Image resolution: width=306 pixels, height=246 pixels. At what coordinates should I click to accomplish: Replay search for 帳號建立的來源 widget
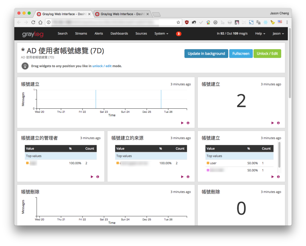182,177
